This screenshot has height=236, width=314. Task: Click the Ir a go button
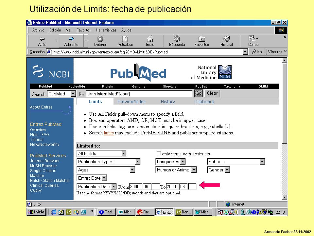tap(257, 52)
